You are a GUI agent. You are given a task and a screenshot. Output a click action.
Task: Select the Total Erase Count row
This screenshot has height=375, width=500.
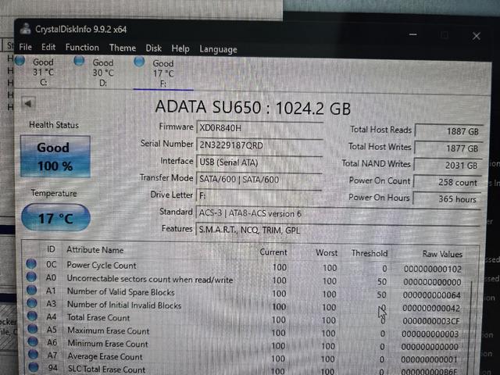point(245,319)
